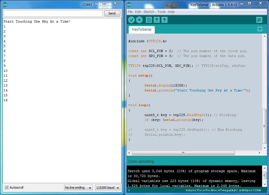Image resolution: width=269 pixels, height=195 pixels.
Task: Click the Send button in COM3
Action: tap(112, 13)
